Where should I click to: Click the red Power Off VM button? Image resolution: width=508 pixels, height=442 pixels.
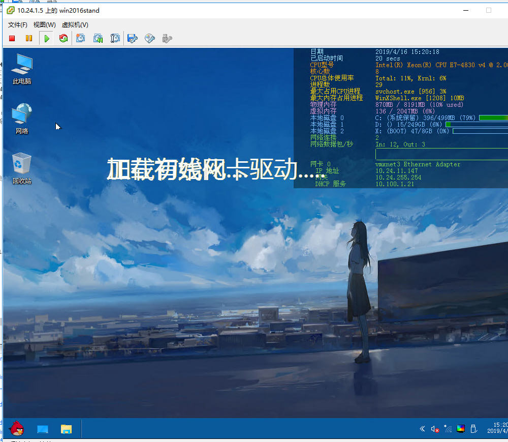tap(12, 38)
